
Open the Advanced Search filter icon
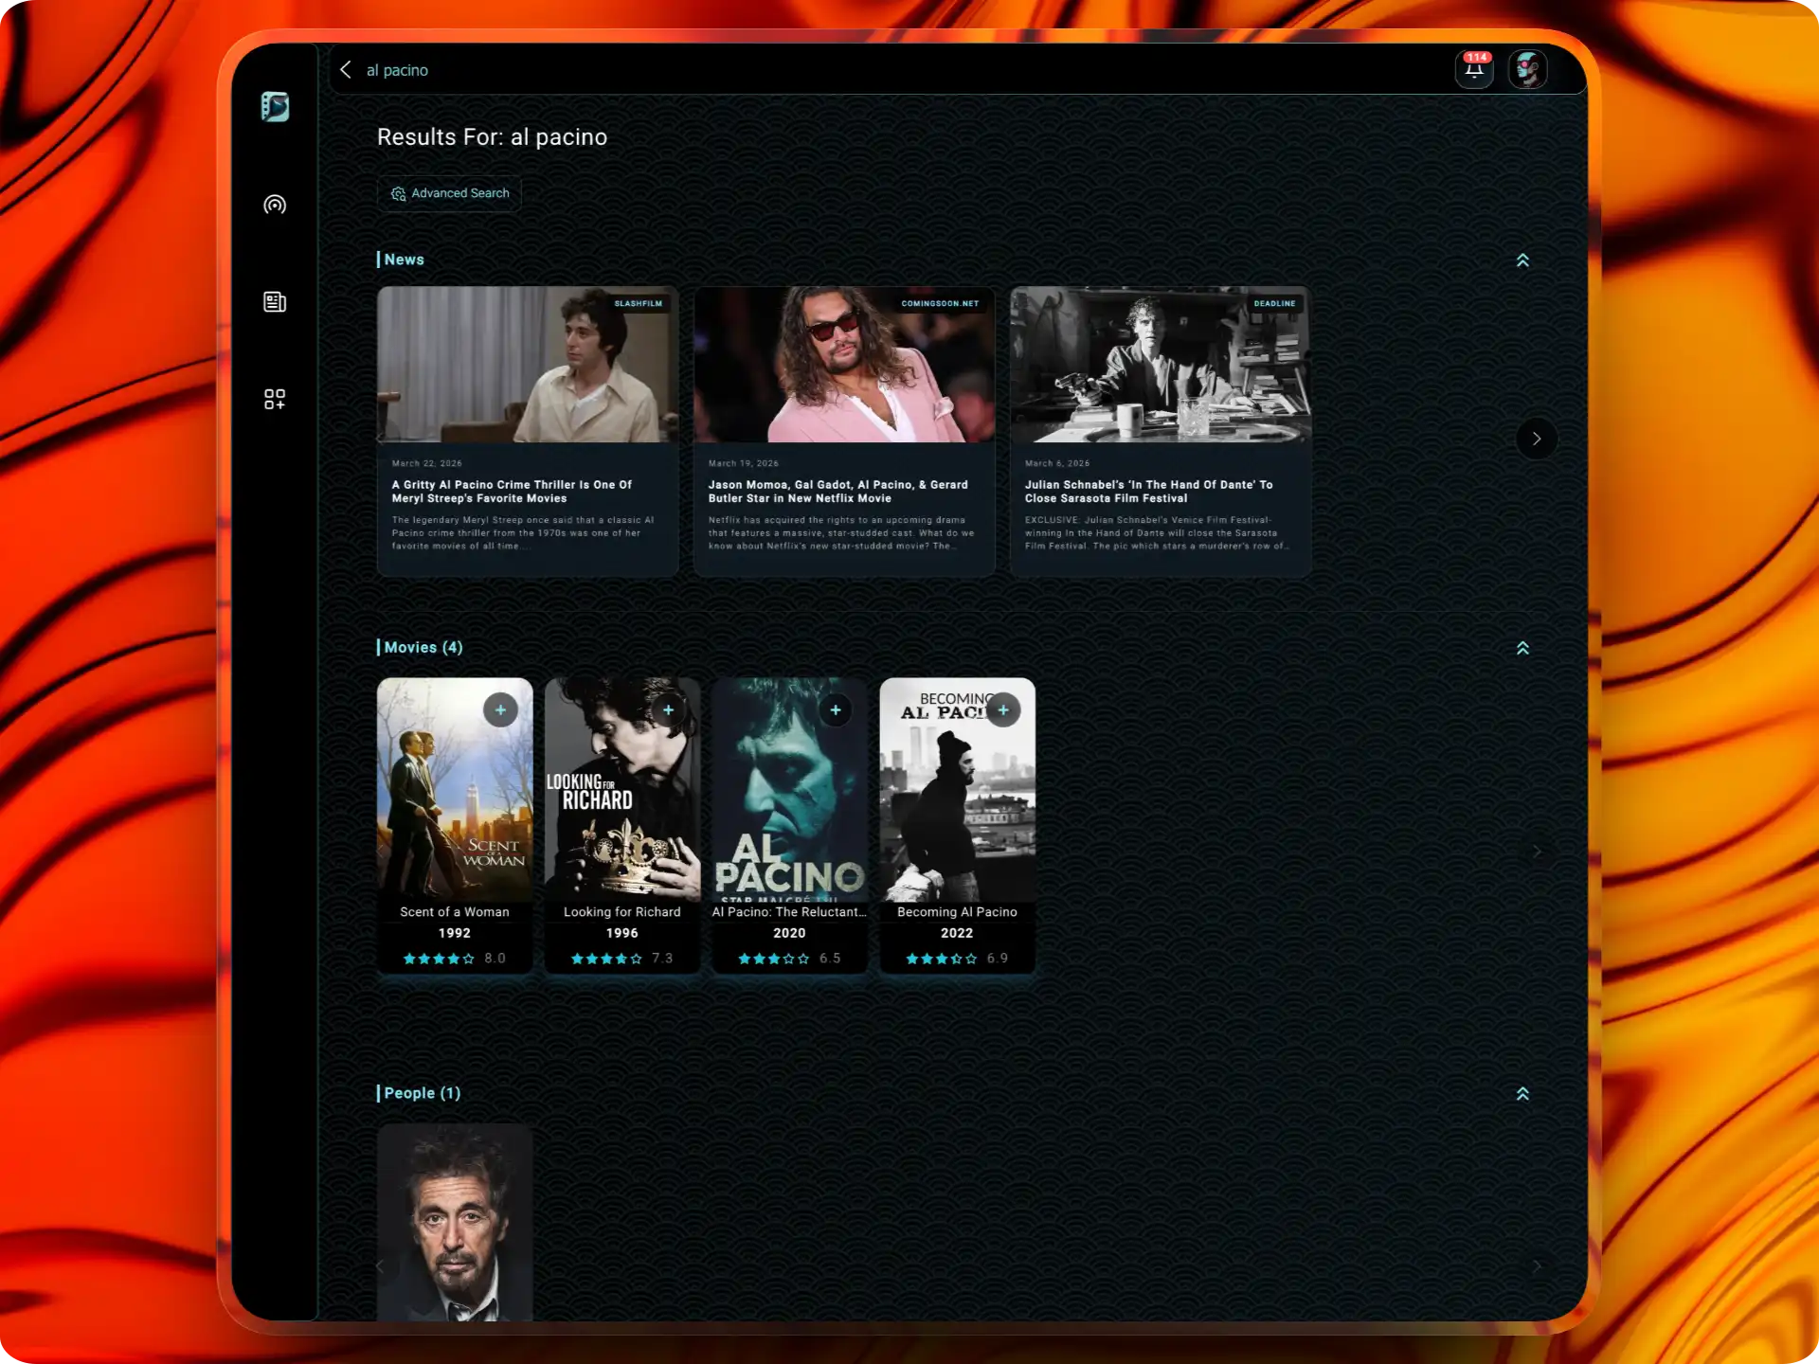tap(399, 193)
